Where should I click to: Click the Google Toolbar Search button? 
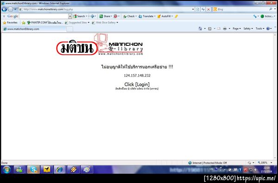(79, 16)
